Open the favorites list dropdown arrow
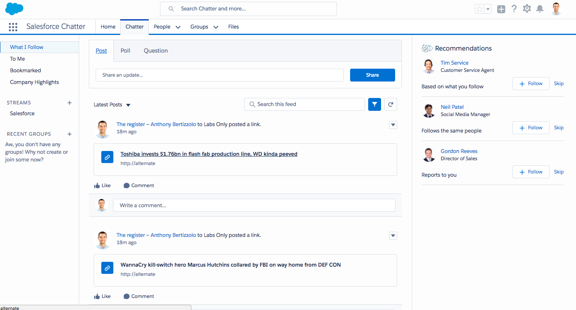The height and width of the screenshot is (310, 576). [488, 9]
